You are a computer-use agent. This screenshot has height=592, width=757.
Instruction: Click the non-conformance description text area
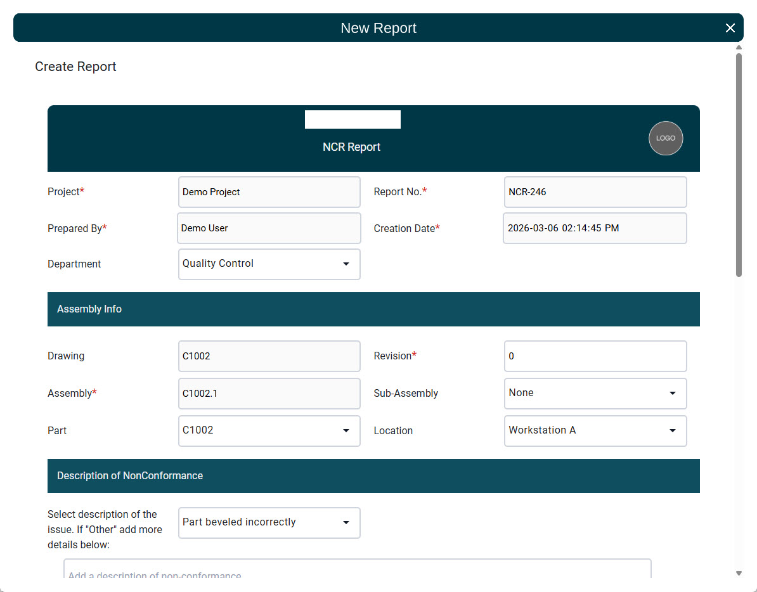pos(357,570)
